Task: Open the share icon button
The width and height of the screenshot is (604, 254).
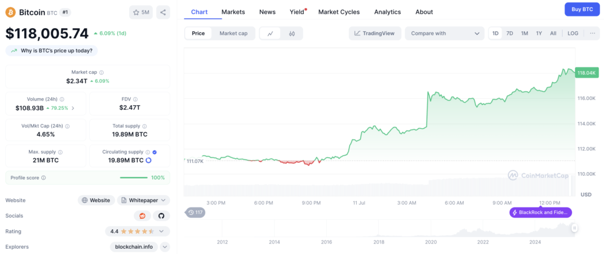Action: [163, 12]
